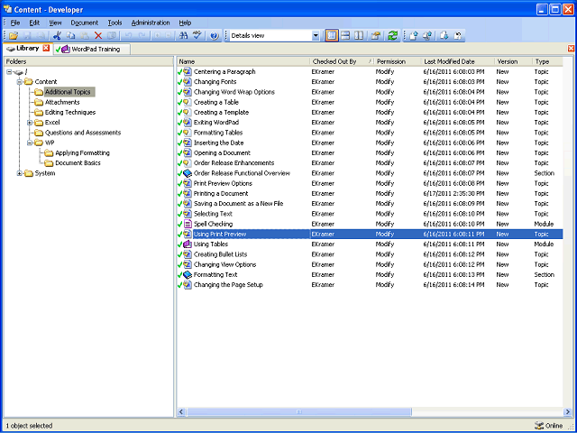Click the Find binoculars toolbar icon
The width and height of the screenshot is (577, 433).
[x=183, y=36]
